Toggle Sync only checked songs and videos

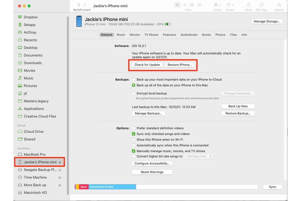[x=133, y=134]
